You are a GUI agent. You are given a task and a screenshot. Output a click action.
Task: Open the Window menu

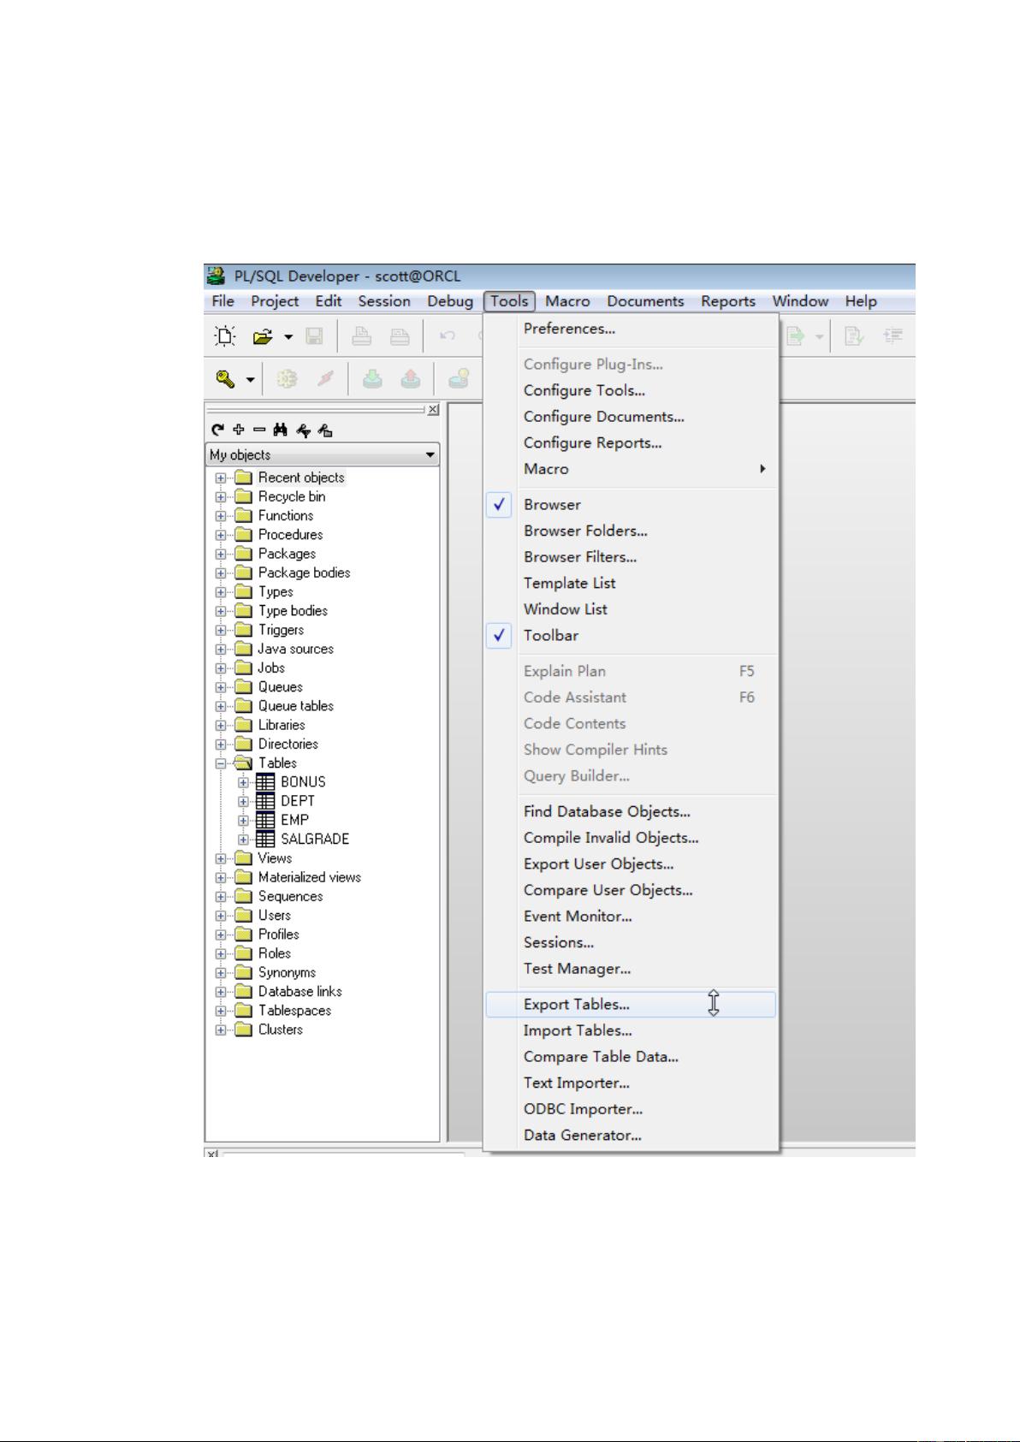click(800, 301)
